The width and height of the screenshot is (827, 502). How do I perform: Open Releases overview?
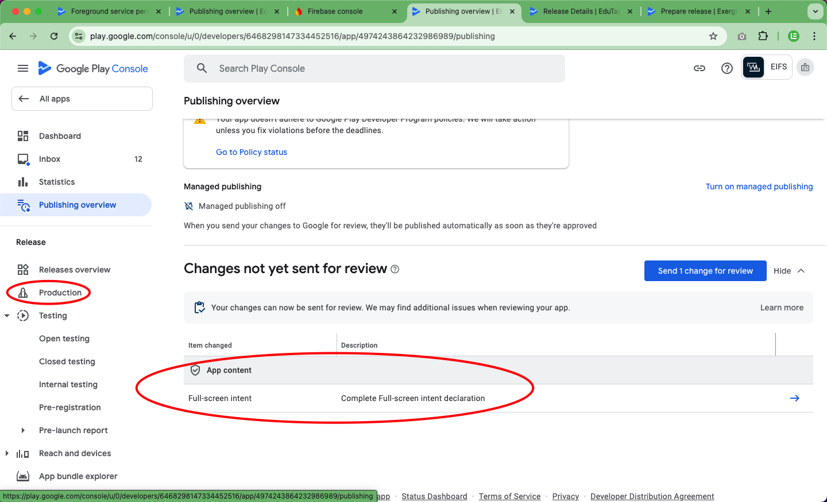coord(76,270)
